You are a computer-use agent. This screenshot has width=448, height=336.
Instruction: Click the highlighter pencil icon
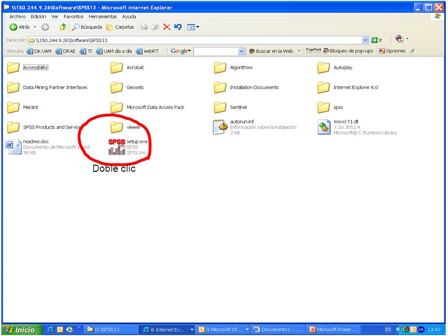coord(412,51)
